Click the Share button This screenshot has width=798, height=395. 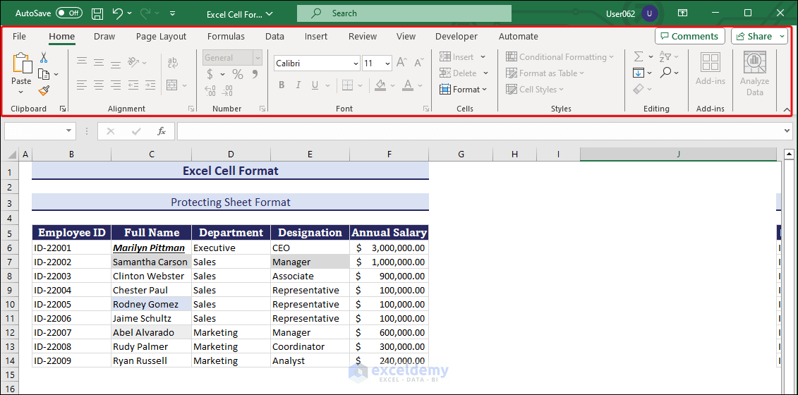tap(754, 36)
